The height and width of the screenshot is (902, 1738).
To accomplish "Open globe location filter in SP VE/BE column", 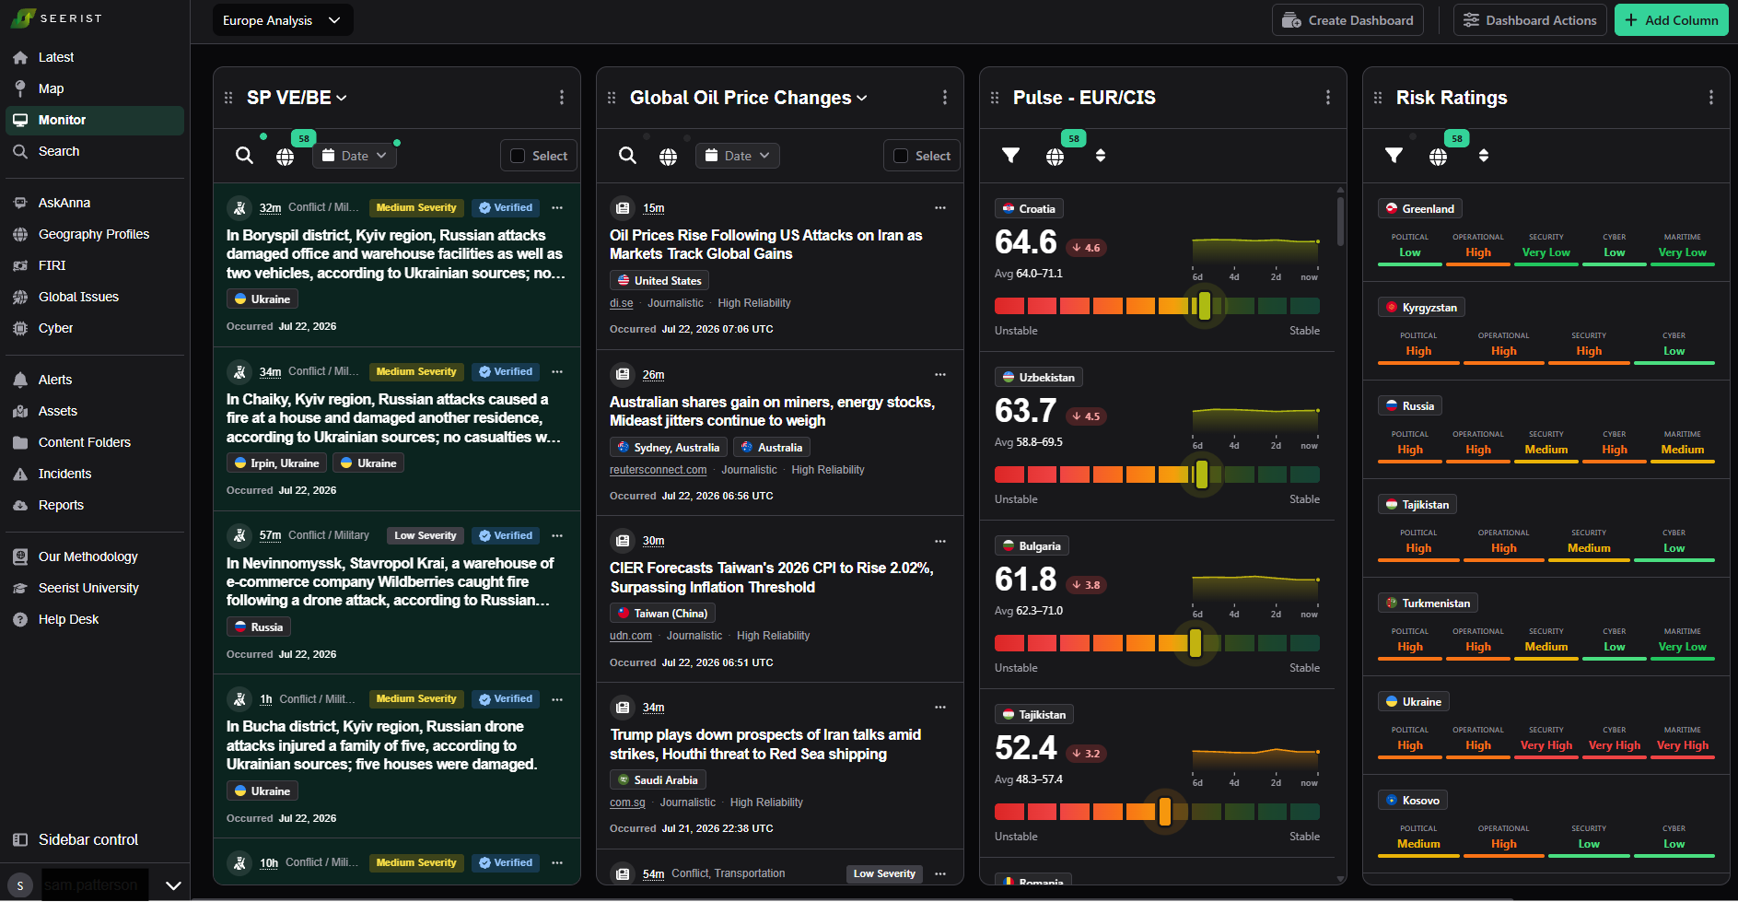I will click(x=286, y=157).
